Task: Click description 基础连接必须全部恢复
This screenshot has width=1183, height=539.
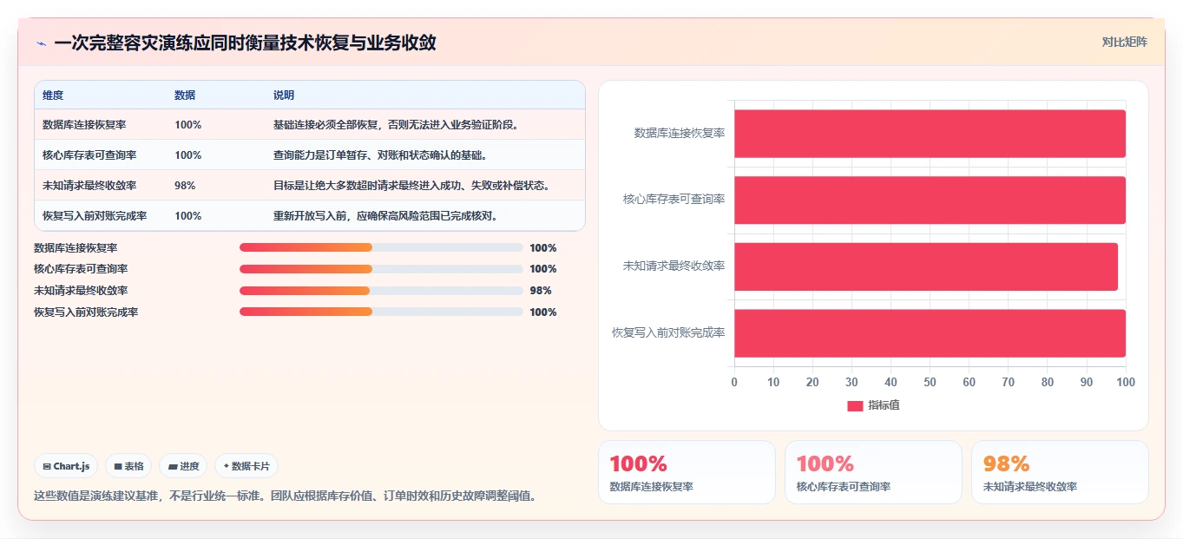Action: [x=396, y=124]
